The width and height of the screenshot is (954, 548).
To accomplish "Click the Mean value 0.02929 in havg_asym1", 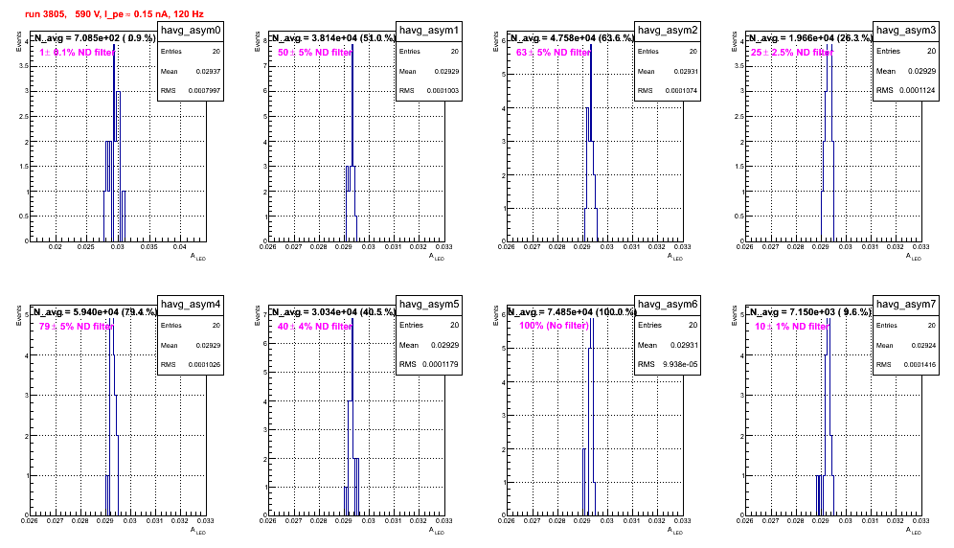I will (x=446, y=71).
